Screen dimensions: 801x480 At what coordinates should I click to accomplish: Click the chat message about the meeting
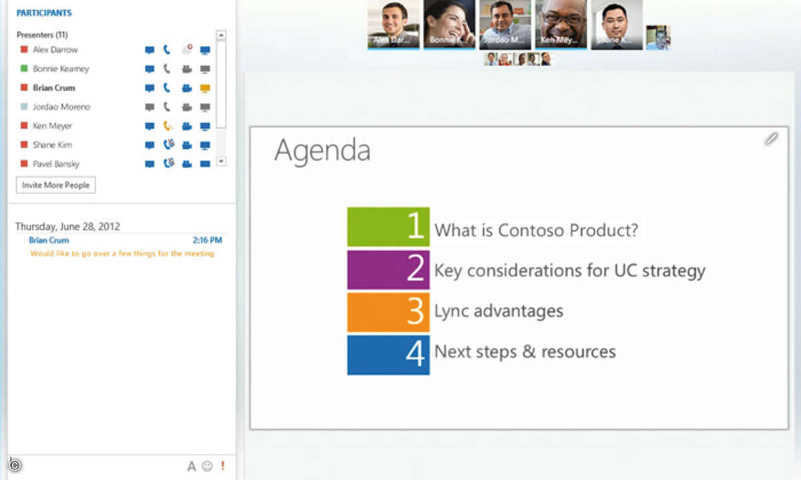tap(122, 254)
